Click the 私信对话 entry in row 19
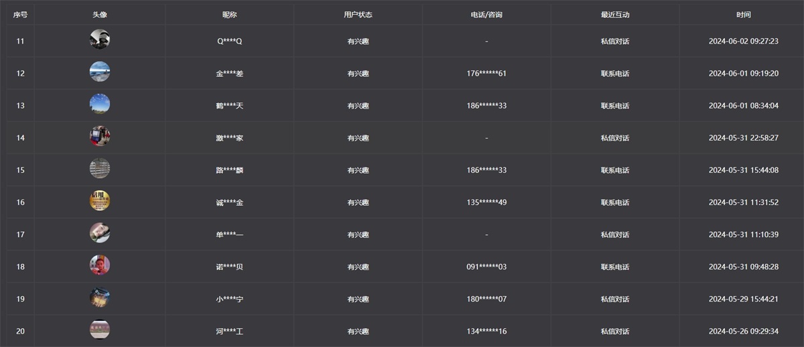Screen dimensions: 804x347 coord(615,299)
